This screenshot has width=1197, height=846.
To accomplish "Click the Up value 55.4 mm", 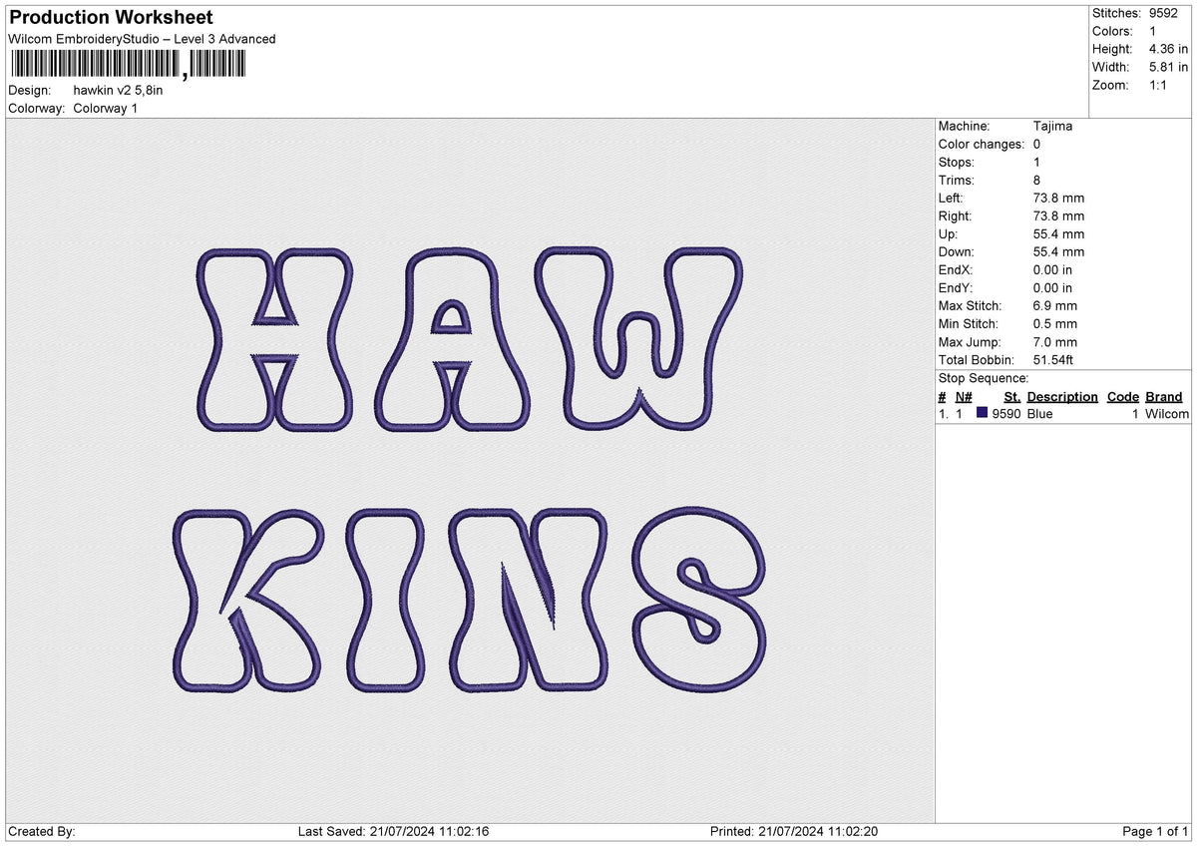I will tap(1059, 234).
